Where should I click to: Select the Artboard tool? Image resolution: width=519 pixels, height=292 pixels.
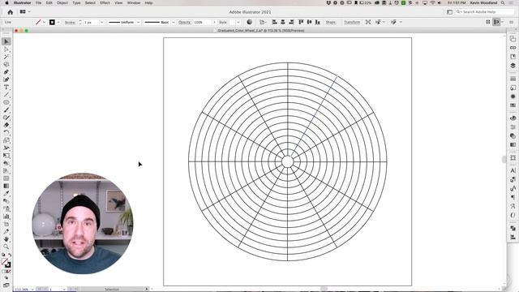(6, 224)
